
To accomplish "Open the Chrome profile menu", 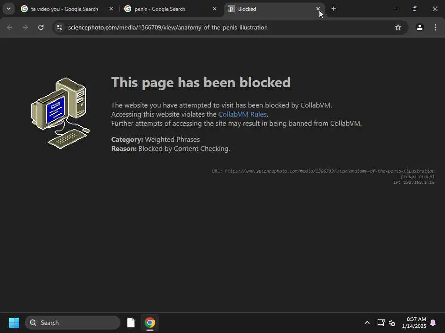I will 419,27.
